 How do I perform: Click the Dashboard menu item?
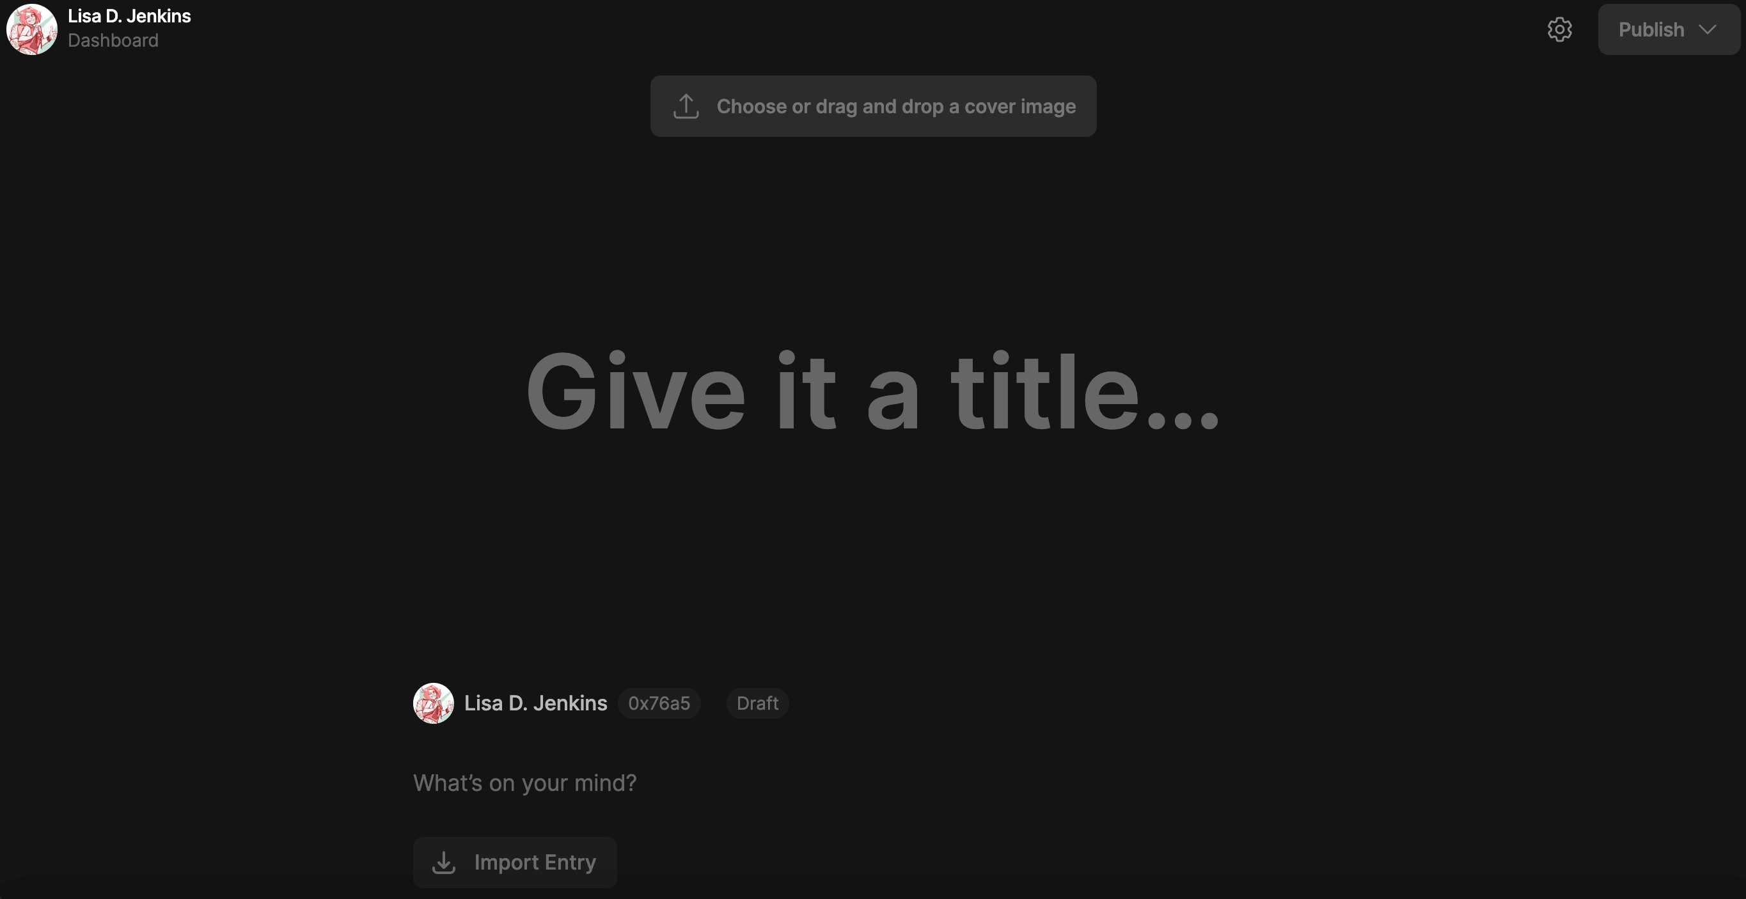tap(111, 39)
